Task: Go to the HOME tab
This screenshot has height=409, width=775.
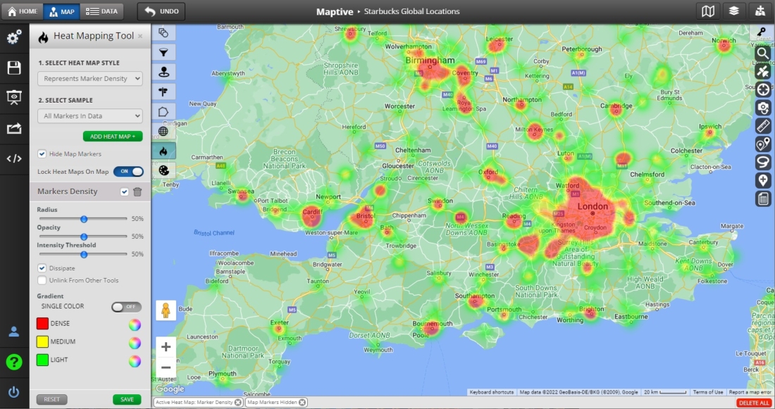Action: (22, 11)
